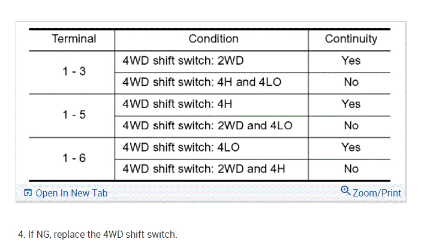Click the Condition column header
421x245 pixels.
(213, 39)
